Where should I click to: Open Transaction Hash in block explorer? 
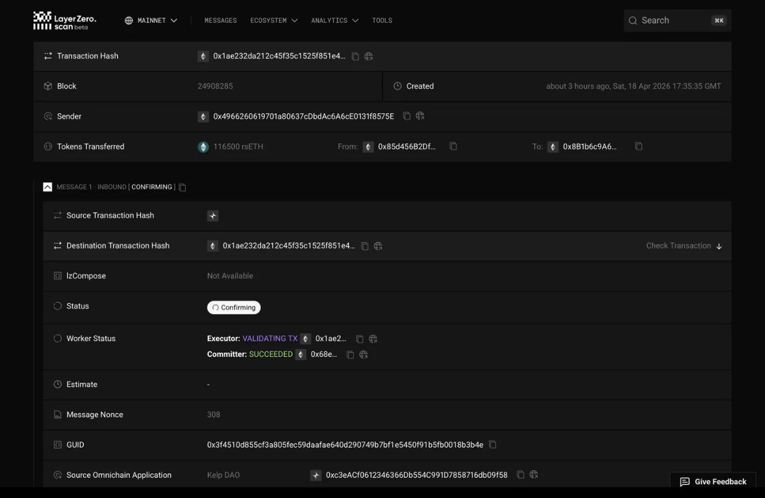369,57
